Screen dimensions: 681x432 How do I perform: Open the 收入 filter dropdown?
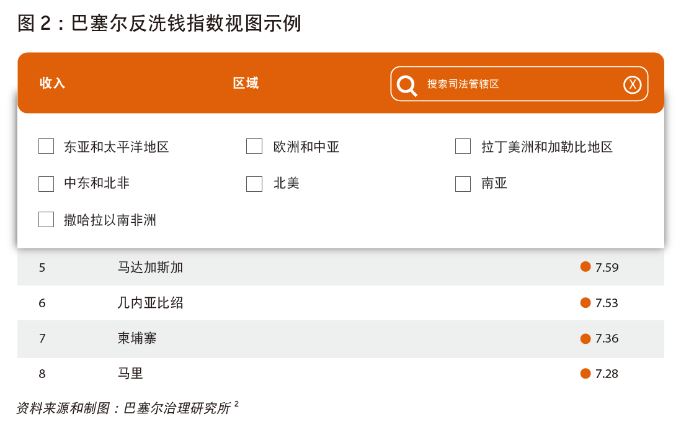coord(53,83)
